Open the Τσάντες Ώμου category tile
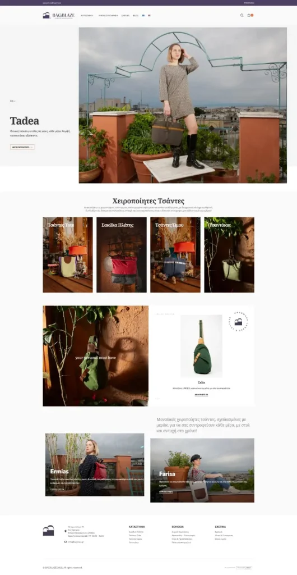297x575 pixels. (x=175, y=255)
